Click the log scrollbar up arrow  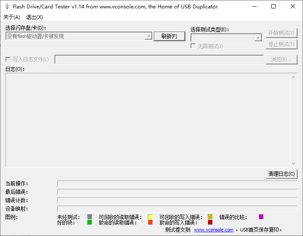tap(293, 77)
